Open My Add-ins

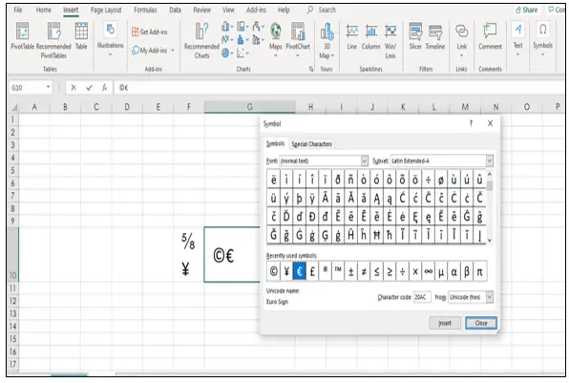150,50
